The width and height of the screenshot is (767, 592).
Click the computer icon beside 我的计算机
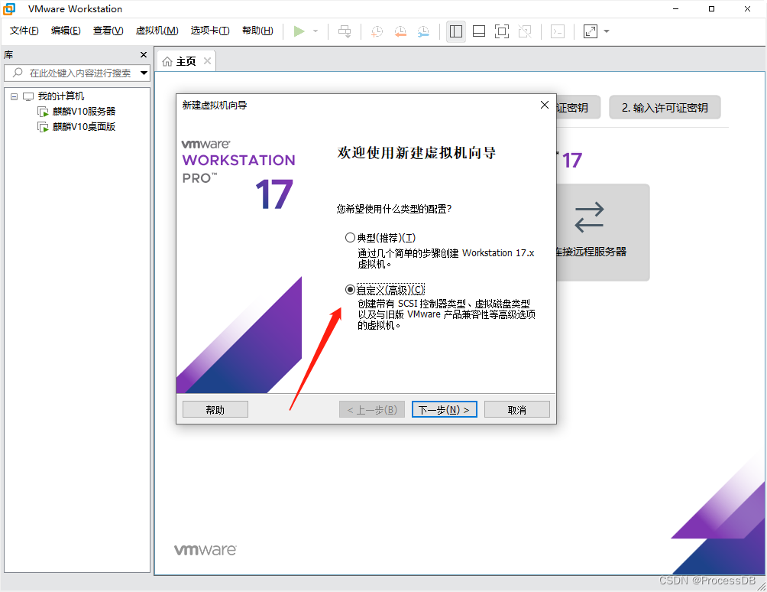pos(28,96)
